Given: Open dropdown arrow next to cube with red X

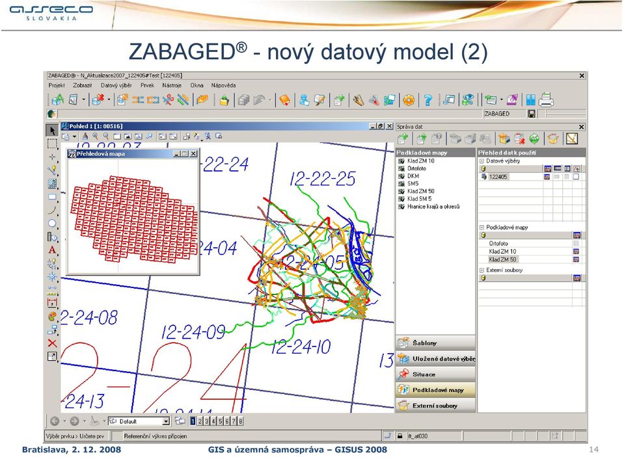Looking at the screenshot, I should pyautogui.click(x=108, y=100).
